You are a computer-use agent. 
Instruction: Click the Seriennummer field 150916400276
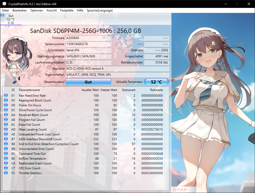pos(88,44)
